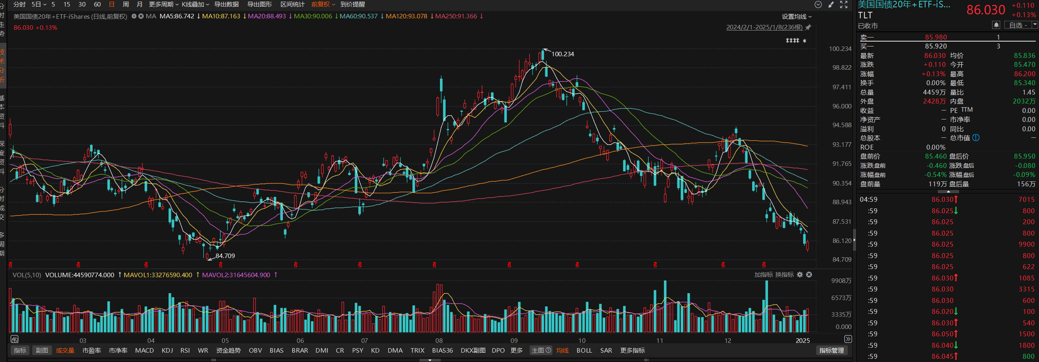Open 指标管理 indicator management
This screenshot has width=1039, height=362.
coord(831,351)
